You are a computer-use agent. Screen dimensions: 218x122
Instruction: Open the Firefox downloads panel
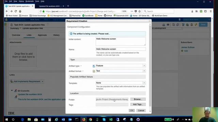(192, 11)
